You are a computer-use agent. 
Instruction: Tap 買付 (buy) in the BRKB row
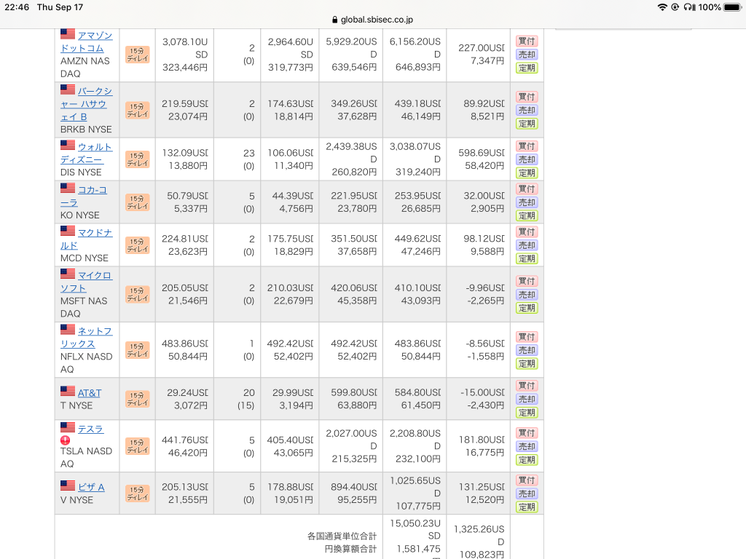click(x=527, y=97)
